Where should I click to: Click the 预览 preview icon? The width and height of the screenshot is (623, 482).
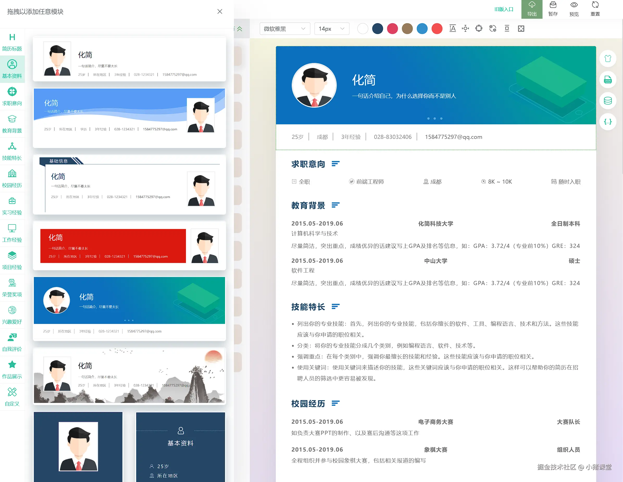click(574, 9)
